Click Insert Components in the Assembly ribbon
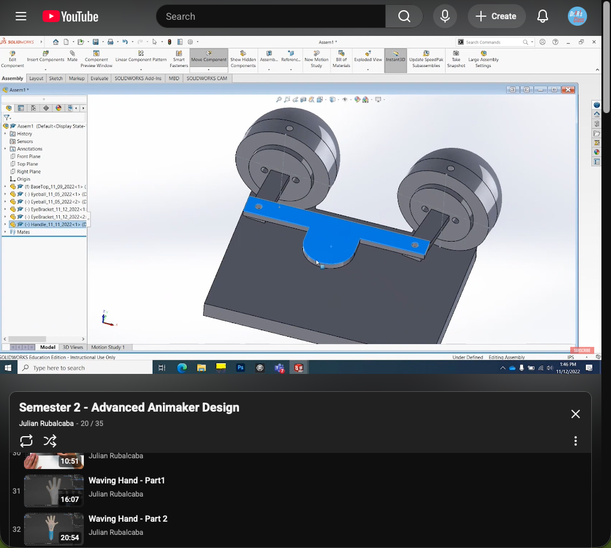611x548 pixels. pos(46,56)
